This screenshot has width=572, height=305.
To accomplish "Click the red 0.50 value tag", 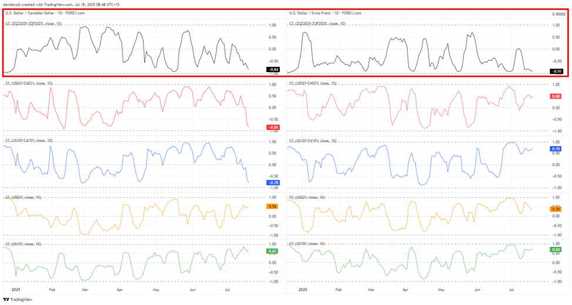I will (x=555, y=96).
